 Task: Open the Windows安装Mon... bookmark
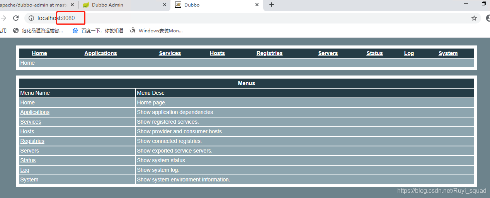pyautogui.click(x=156, y=30)
